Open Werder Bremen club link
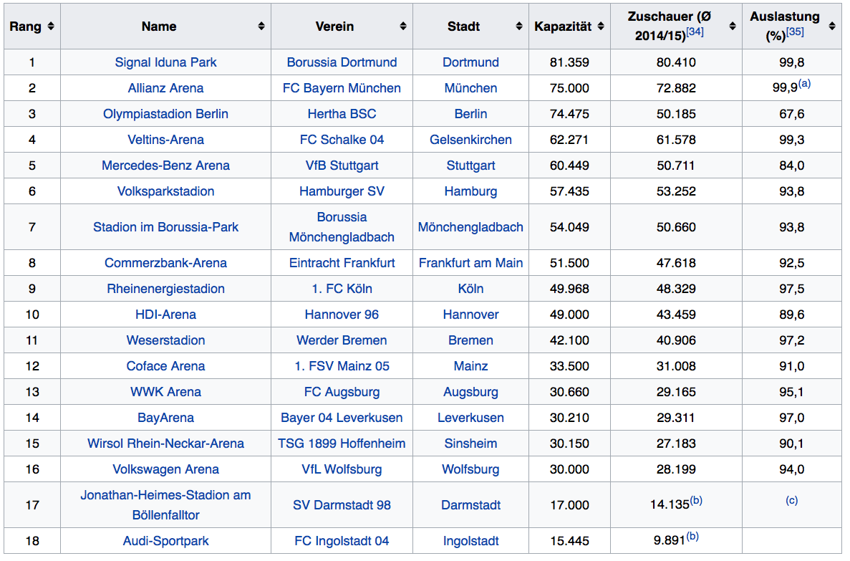 coord(342,340)
